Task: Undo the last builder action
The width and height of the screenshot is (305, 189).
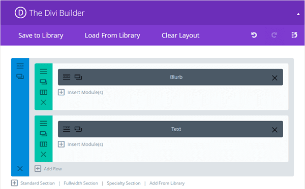Action: pos(254,35)
